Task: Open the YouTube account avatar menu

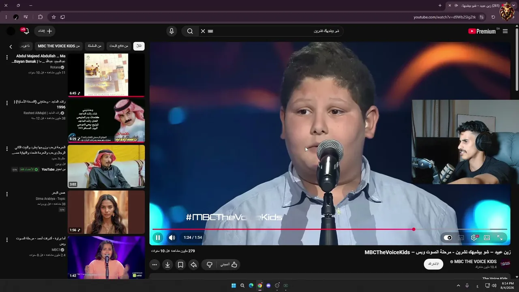Action: point(11,31)
